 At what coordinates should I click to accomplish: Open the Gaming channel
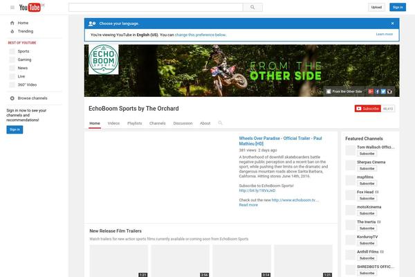(x=24, y=60)
